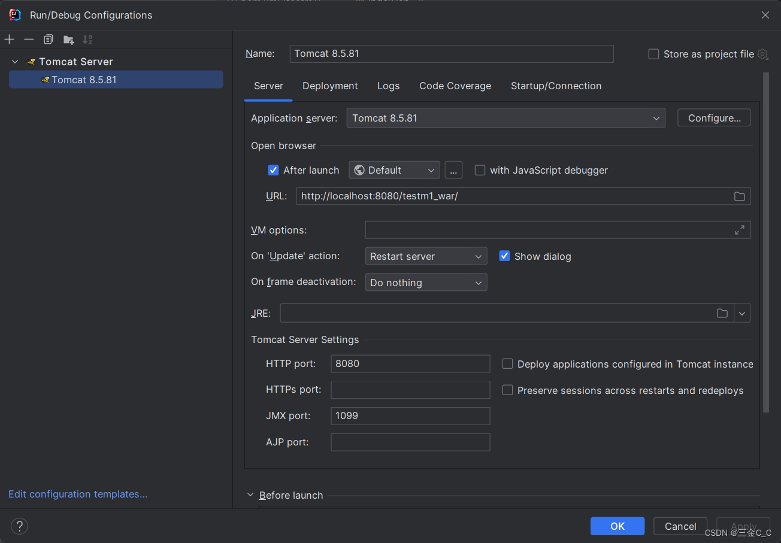Click the Name input field
This screenshot has width=781, height=543.
[452, 53]
